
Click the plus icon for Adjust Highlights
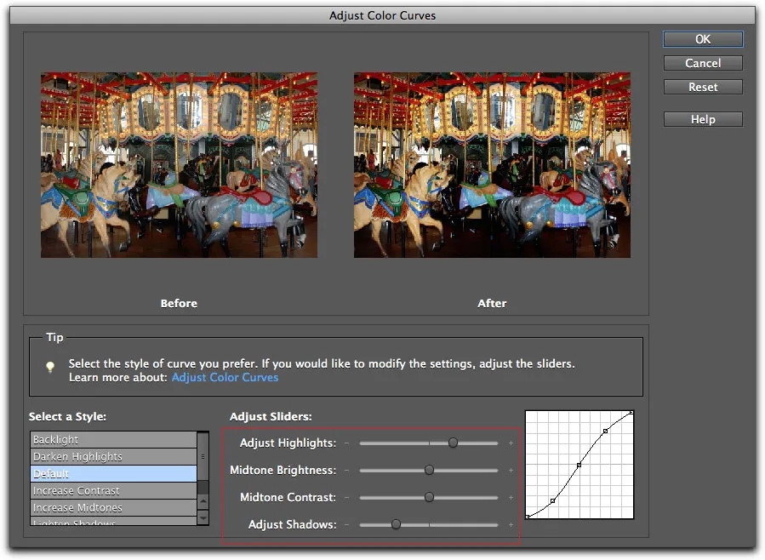point(510,443)
